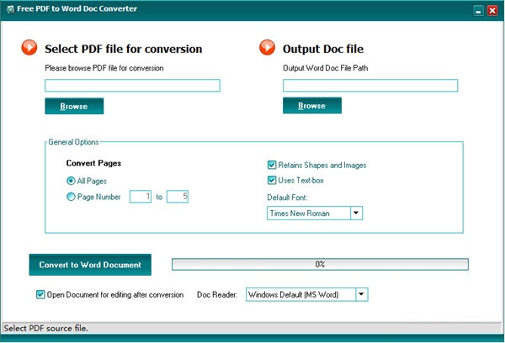This screenshot has height=343, width=505.
Task: Click orange arrow icon beside Select PDF file
Action: (29, 47)
